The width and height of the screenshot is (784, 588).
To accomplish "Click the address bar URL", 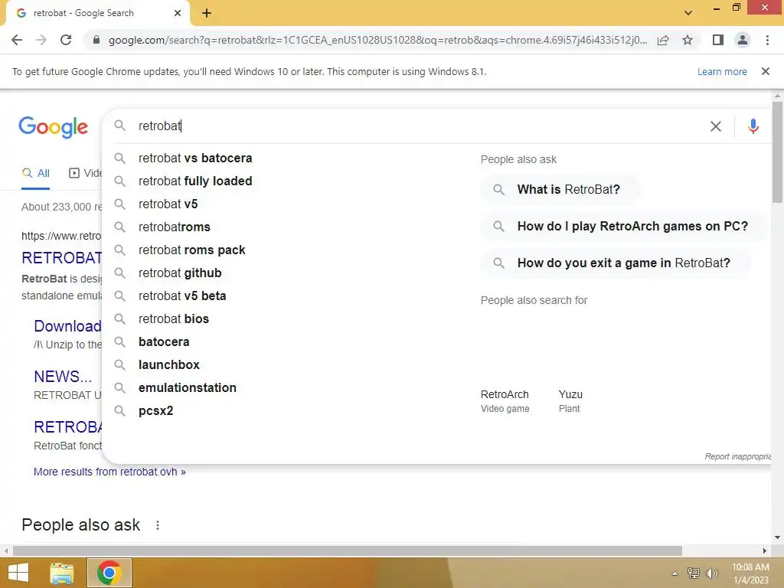I will (377, 40).
